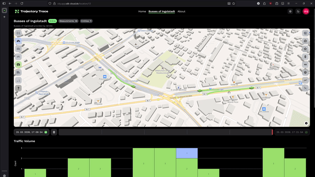
Task: Click the red browser extension icon
Action: point(270,3)
